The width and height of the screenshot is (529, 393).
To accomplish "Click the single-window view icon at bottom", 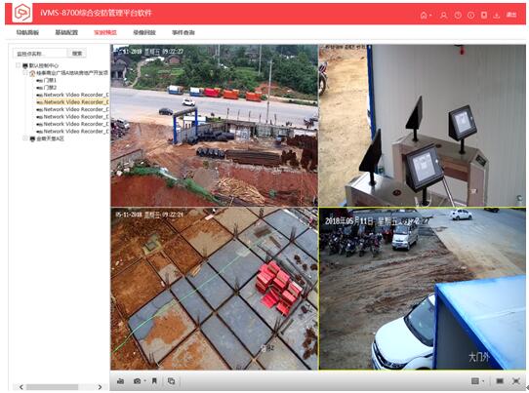I will tap(500, 381).
